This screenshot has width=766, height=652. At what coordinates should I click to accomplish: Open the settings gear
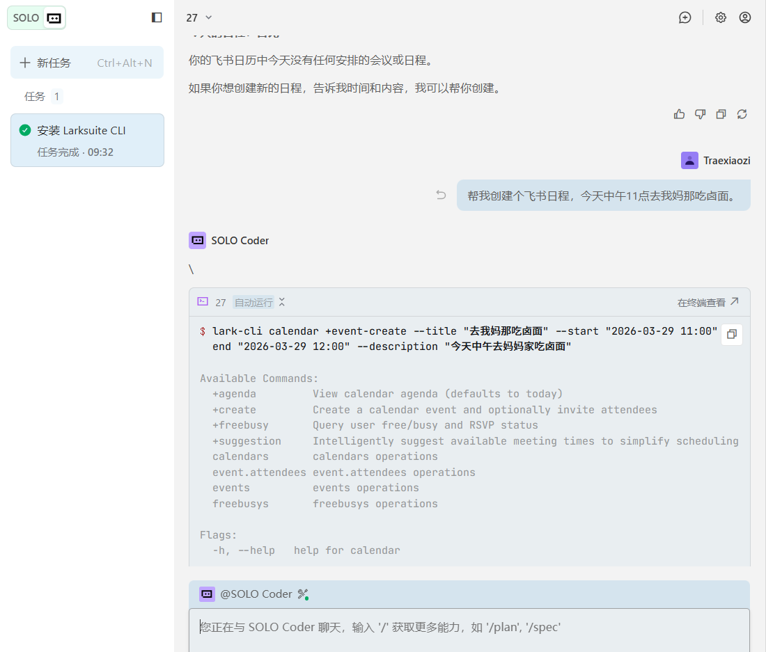point(721,18)
